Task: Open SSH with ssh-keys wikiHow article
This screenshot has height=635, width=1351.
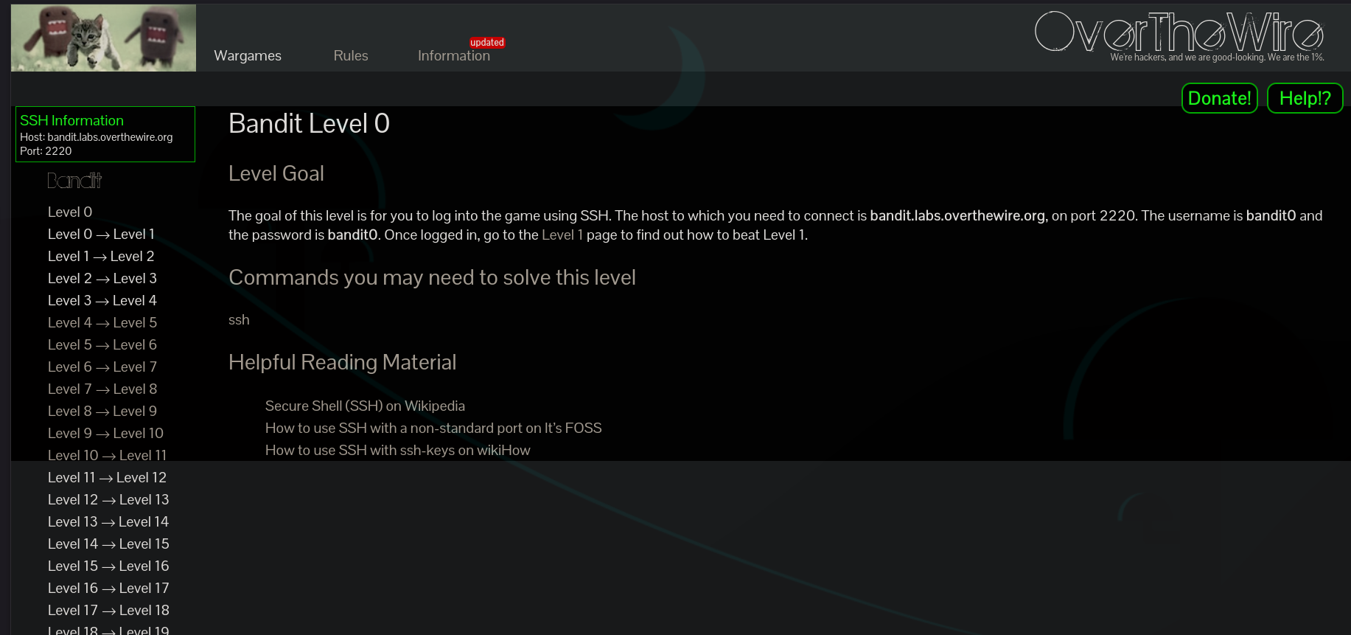Action: 397,451
